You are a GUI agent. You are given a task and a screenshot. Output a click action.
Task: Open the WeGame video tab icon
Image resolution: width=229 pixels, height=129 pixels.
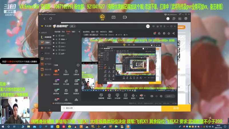coord(125,17)
